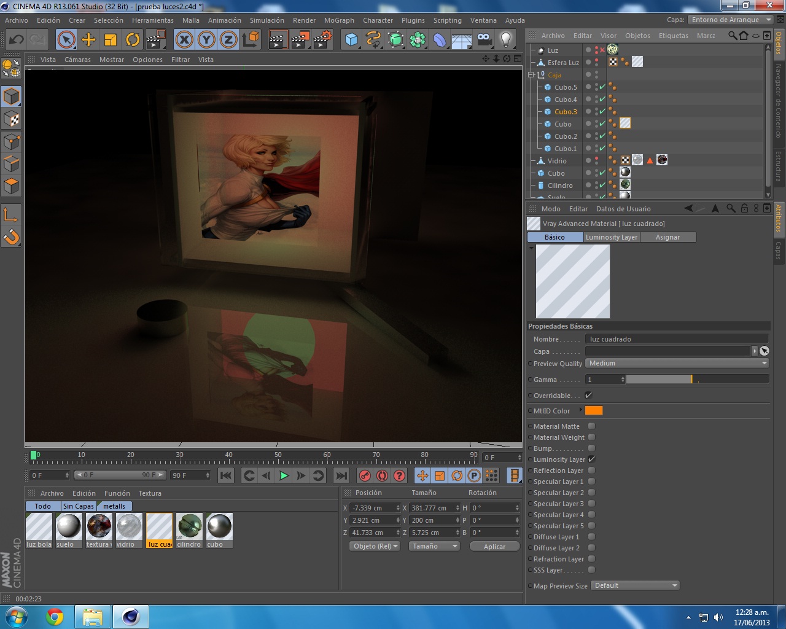Open the Objeto (Rel) coordinate dropdown
786x629 pixels.
tap(375, 546)
